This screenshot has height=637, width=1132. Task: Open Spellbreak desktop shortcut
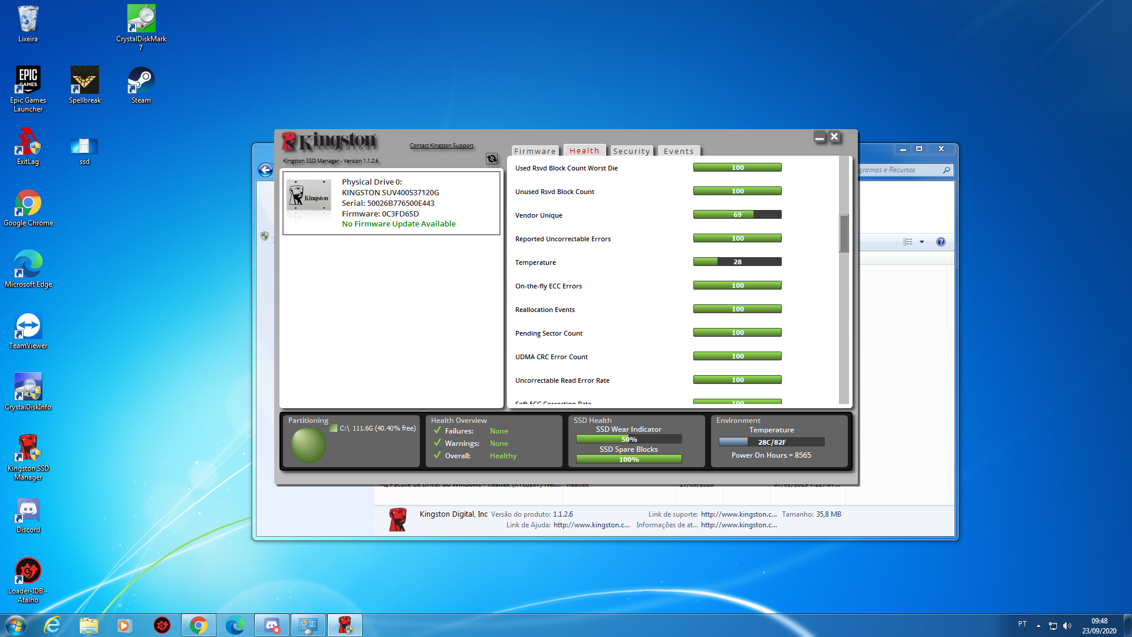[x=84, y=84]
